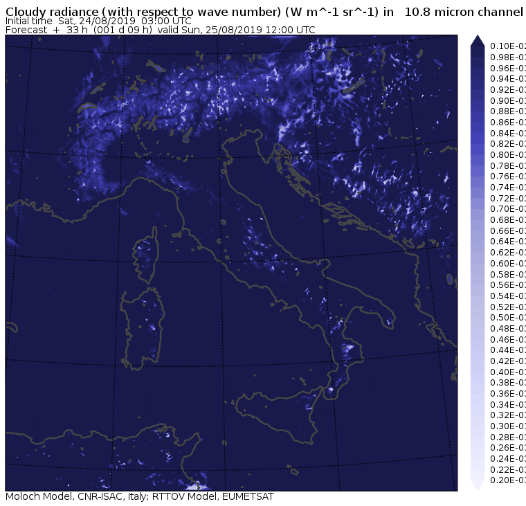Click the colorbar label 0.42E-03
Screen dimensions: 526x506
(508, 361)
